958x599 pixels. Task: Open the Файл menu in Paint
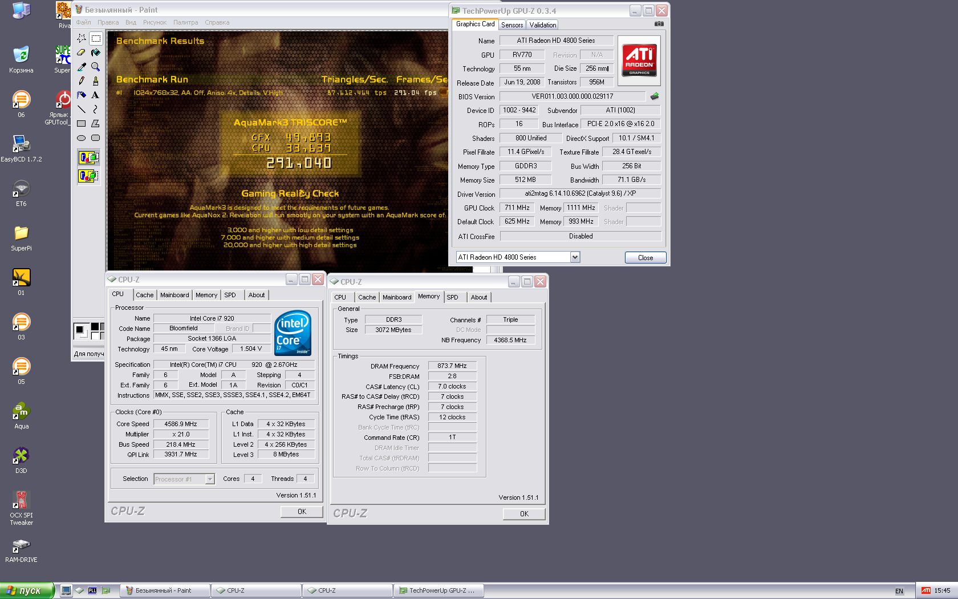click(x=83, y=23)
